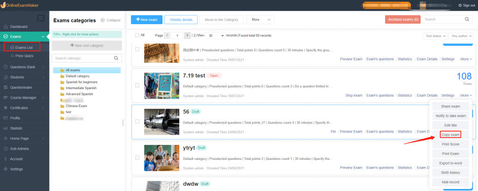The height and width of the screenshot is (191, 478).
Task: Click the Dashboard sidebar icon
Action: tap(6, 26)
